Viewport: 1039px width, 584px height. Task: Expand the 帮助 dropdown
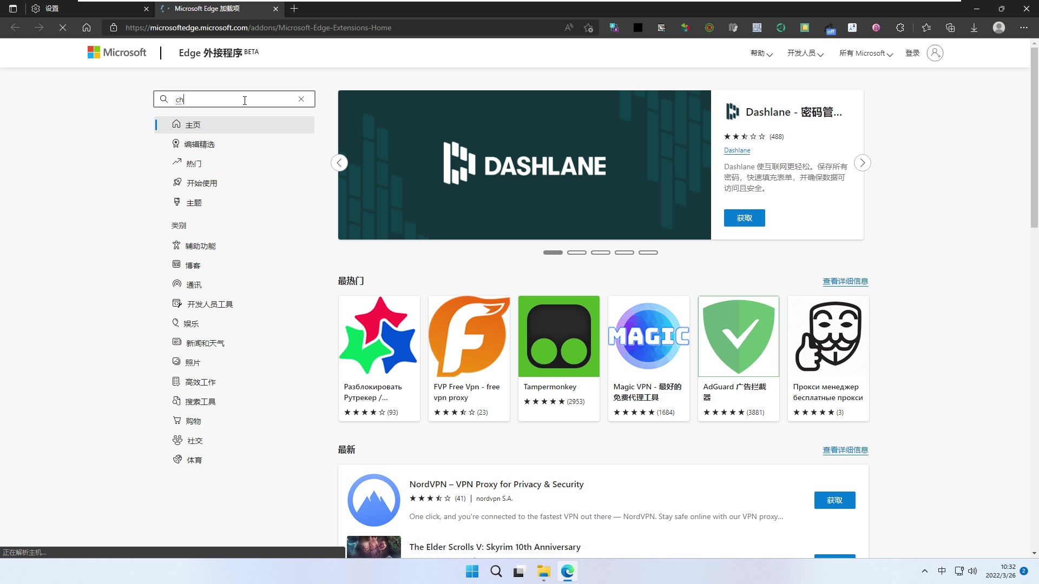761,53
